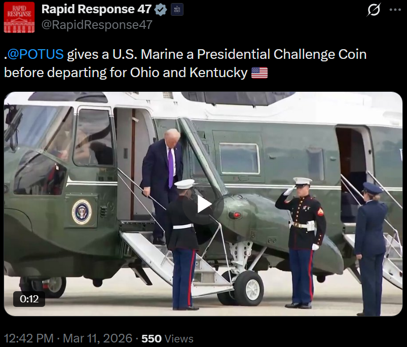
Task: Click the gray verified checkmark badge
Action: 161,10
